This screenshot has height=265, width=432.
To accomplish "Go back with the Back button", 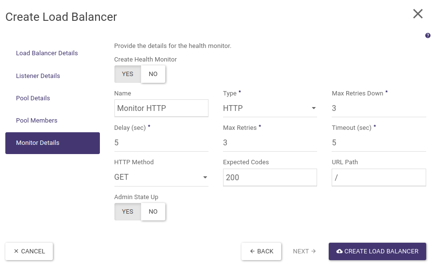I will [261, 251].
